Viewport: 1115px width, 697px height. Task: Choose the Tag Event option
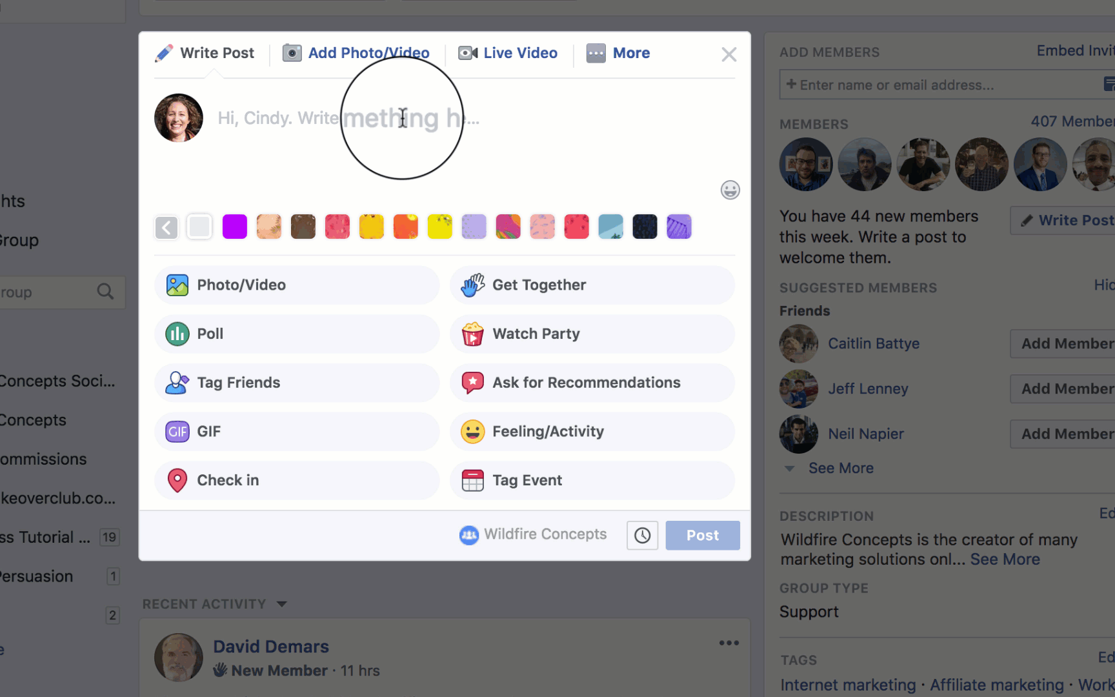tap(592, 480)
